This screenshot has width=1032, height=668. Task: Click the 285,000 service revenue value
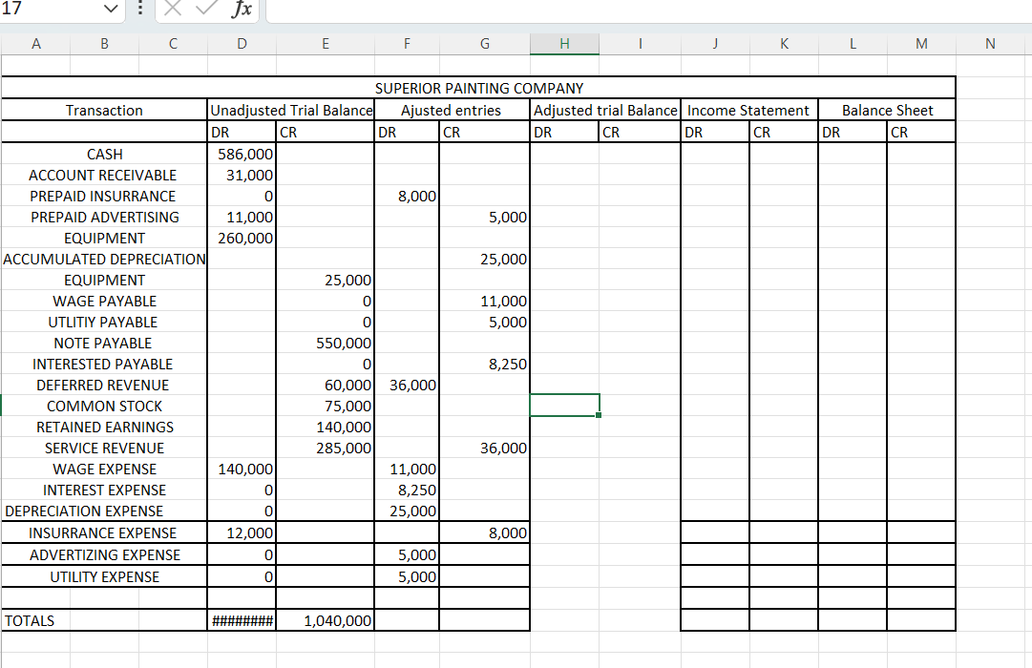click(x=326, y=449)
